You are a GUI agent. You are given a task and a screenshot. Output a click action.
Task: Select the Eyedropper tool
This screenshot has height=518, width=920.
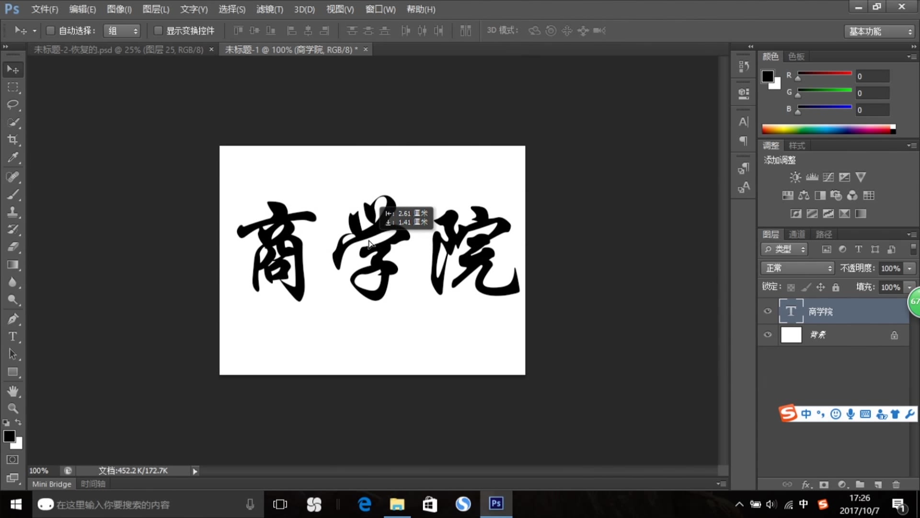coord(13,157)
